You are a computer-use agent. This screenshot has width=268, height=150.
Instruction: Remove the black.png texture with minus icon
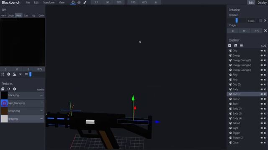41,95
